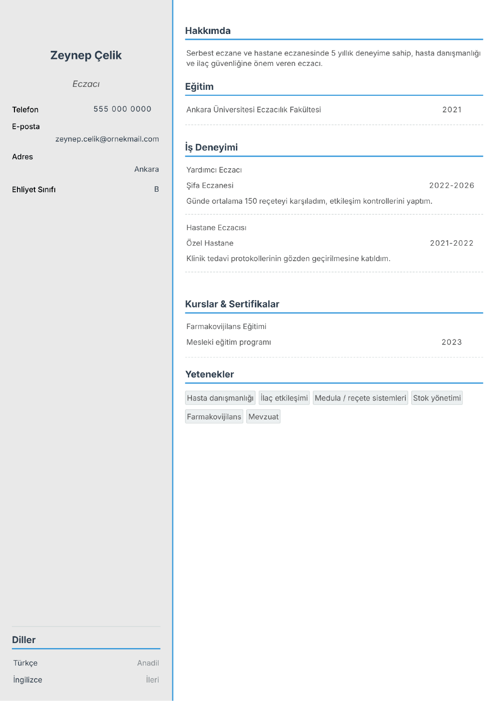
Task: Click the Stok yönetimi skill tag
Action: click(x=437, y=398)
